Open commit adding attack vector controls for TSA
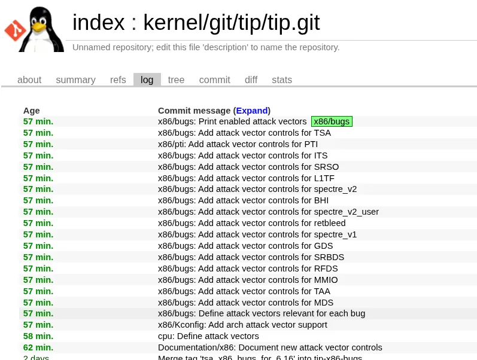The width and height of the screenshot is (477, 360). point(244,133)
